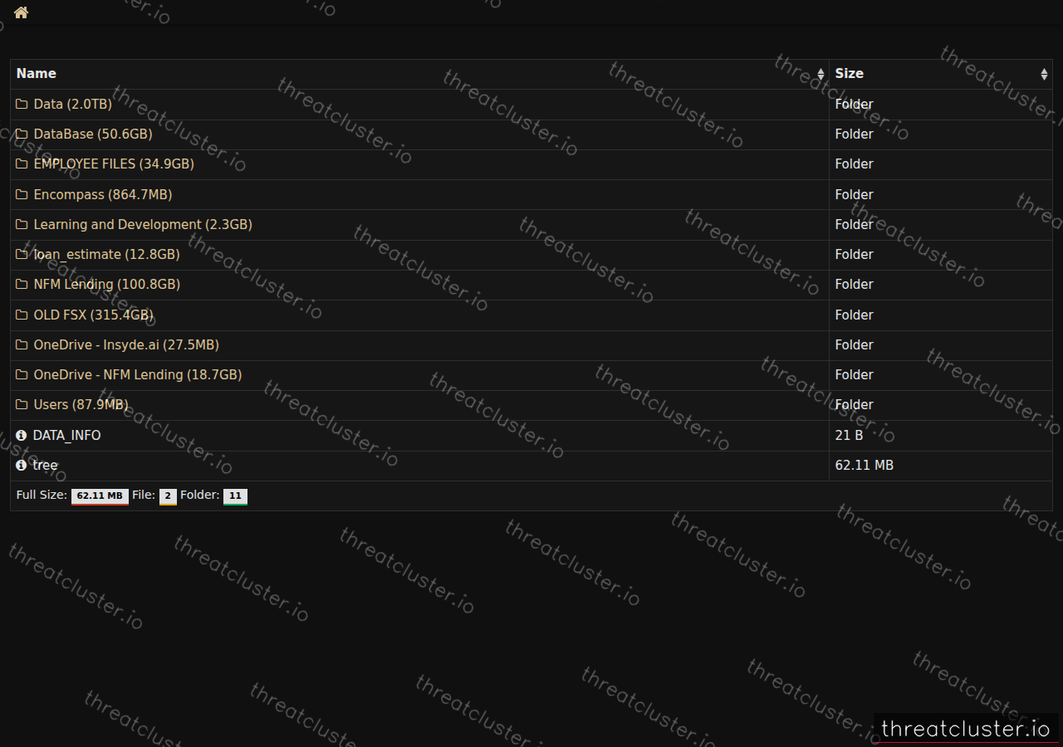Click folder icon beside OneDrive - Insyde.ai
Image resolution: width=1063 pixels, height=747 pixels.
coord(22,345)
